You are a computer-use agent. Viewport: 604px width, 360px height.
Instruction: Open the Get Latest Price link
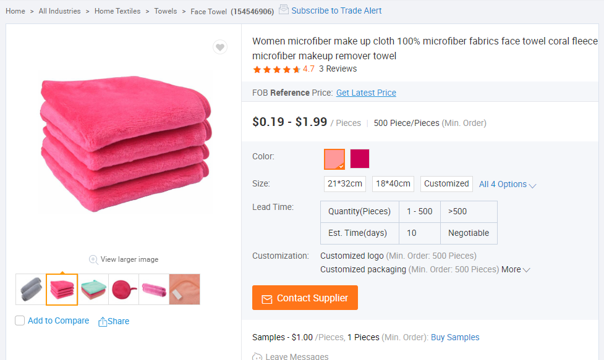[366, 93]
